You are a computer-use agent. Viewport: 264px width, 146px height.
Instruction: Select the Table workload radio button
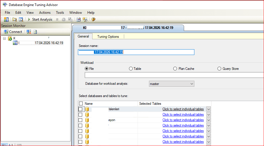[131, 69]
